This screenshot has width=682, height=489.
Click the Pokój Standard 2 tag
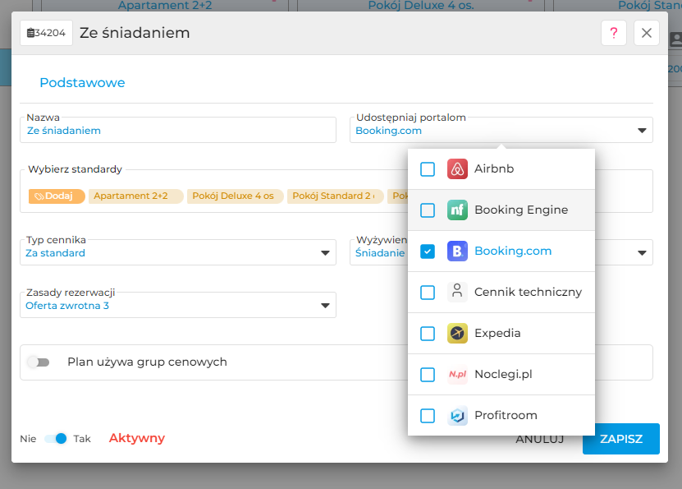[335, 196]
